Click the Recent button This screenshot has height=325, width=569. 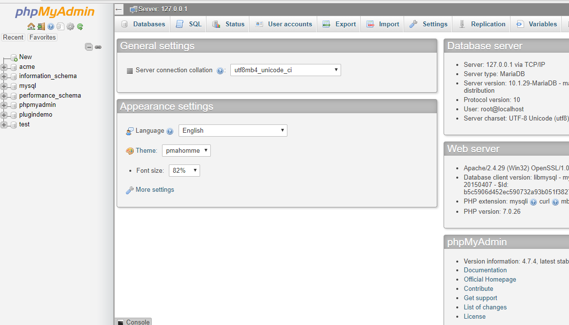tap(13, 38)
